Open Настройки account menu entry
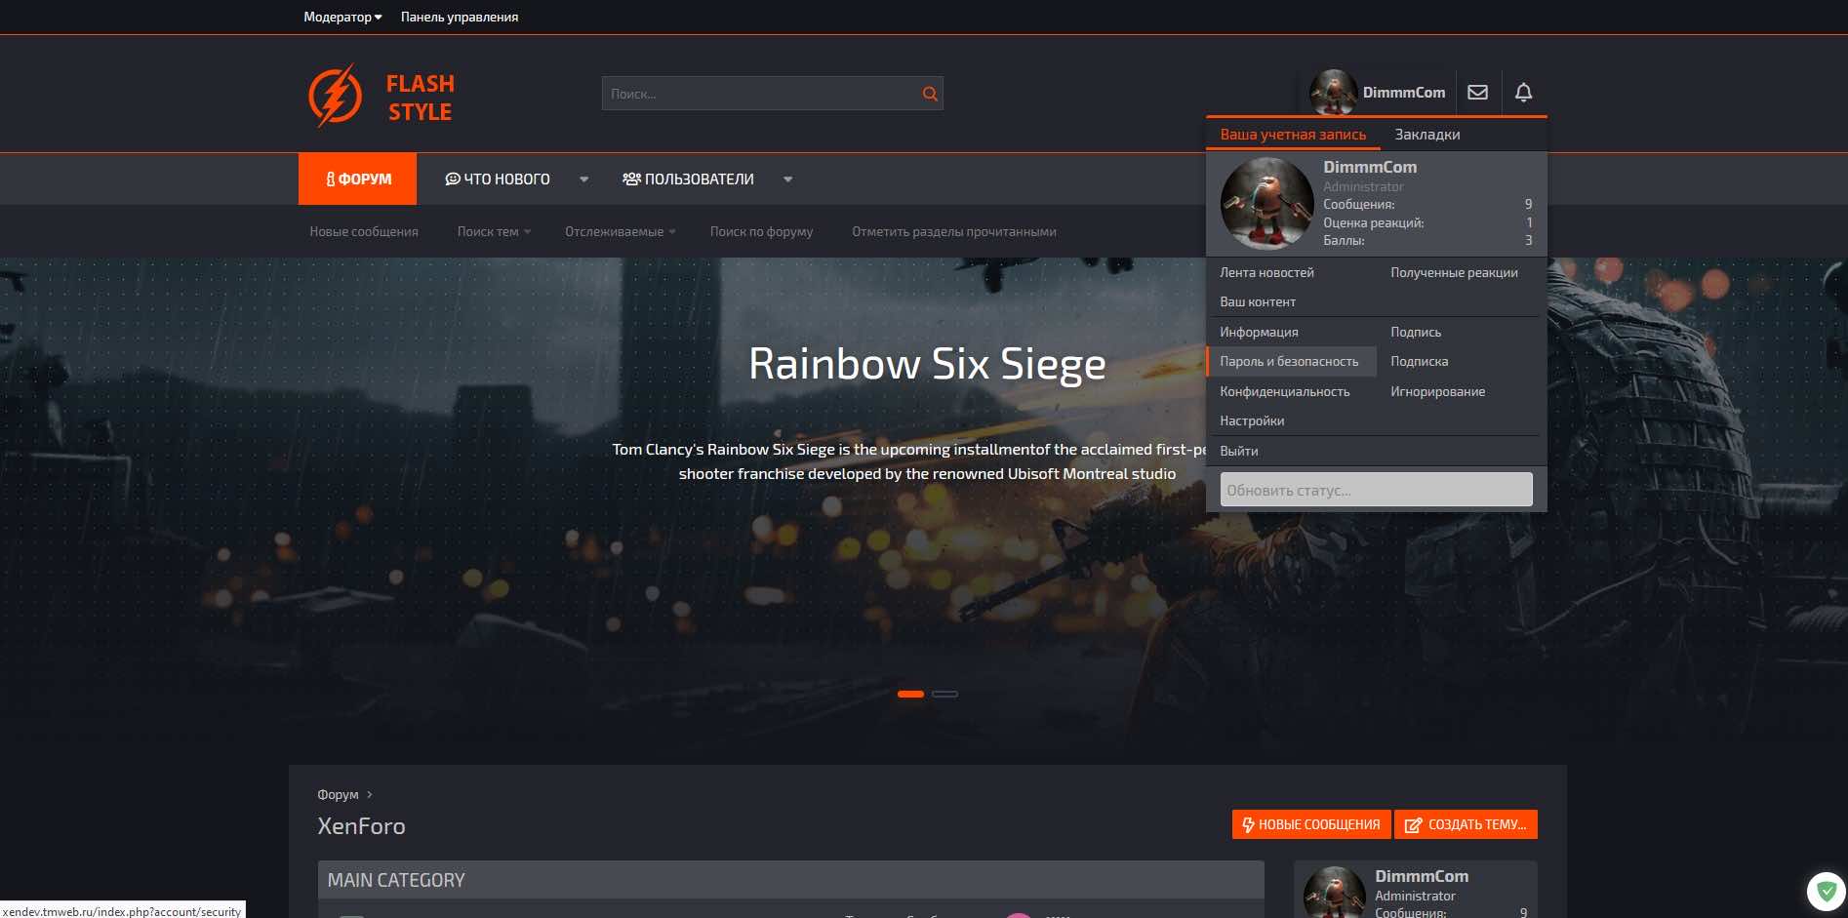 (1252, 420)
